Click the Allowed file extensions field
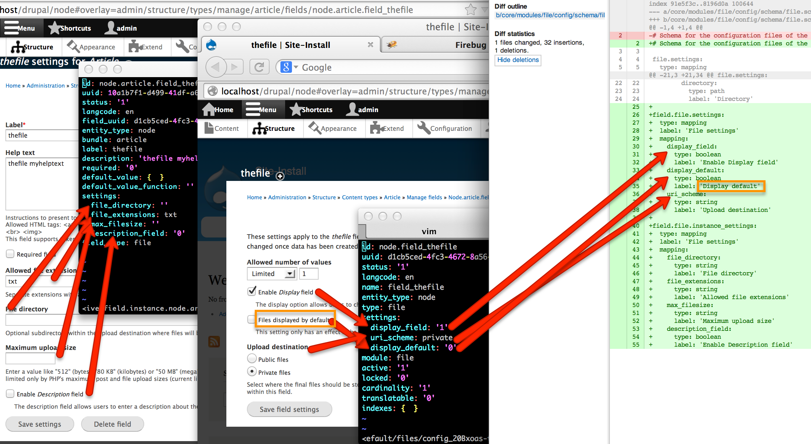 pos(42,281)
